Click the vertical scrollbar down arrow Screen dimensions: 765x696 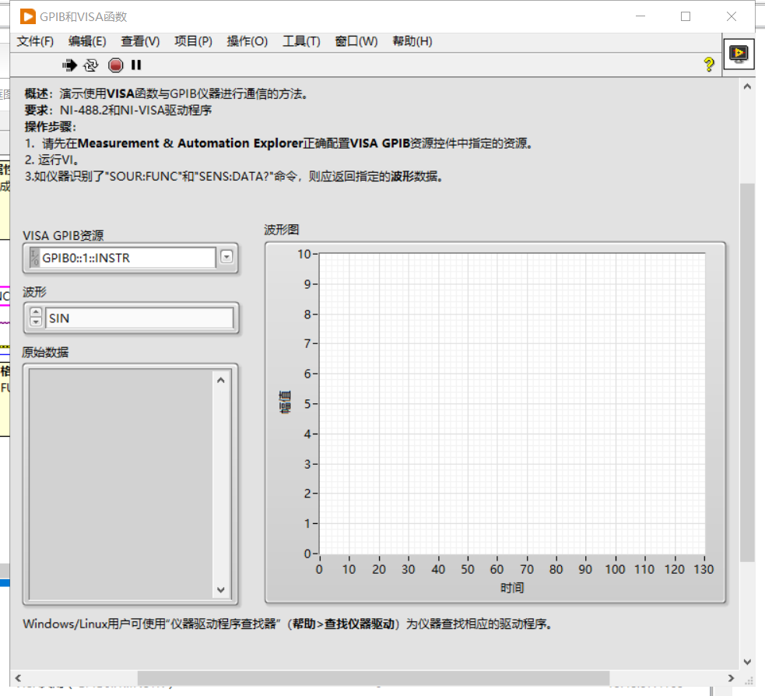click(747, 662)
